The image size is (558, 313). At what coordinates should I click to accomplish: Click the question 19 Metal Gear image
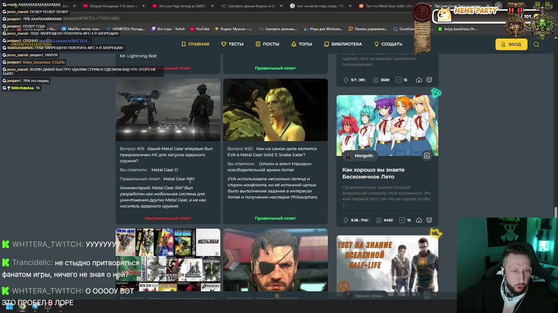click(168, 110)
